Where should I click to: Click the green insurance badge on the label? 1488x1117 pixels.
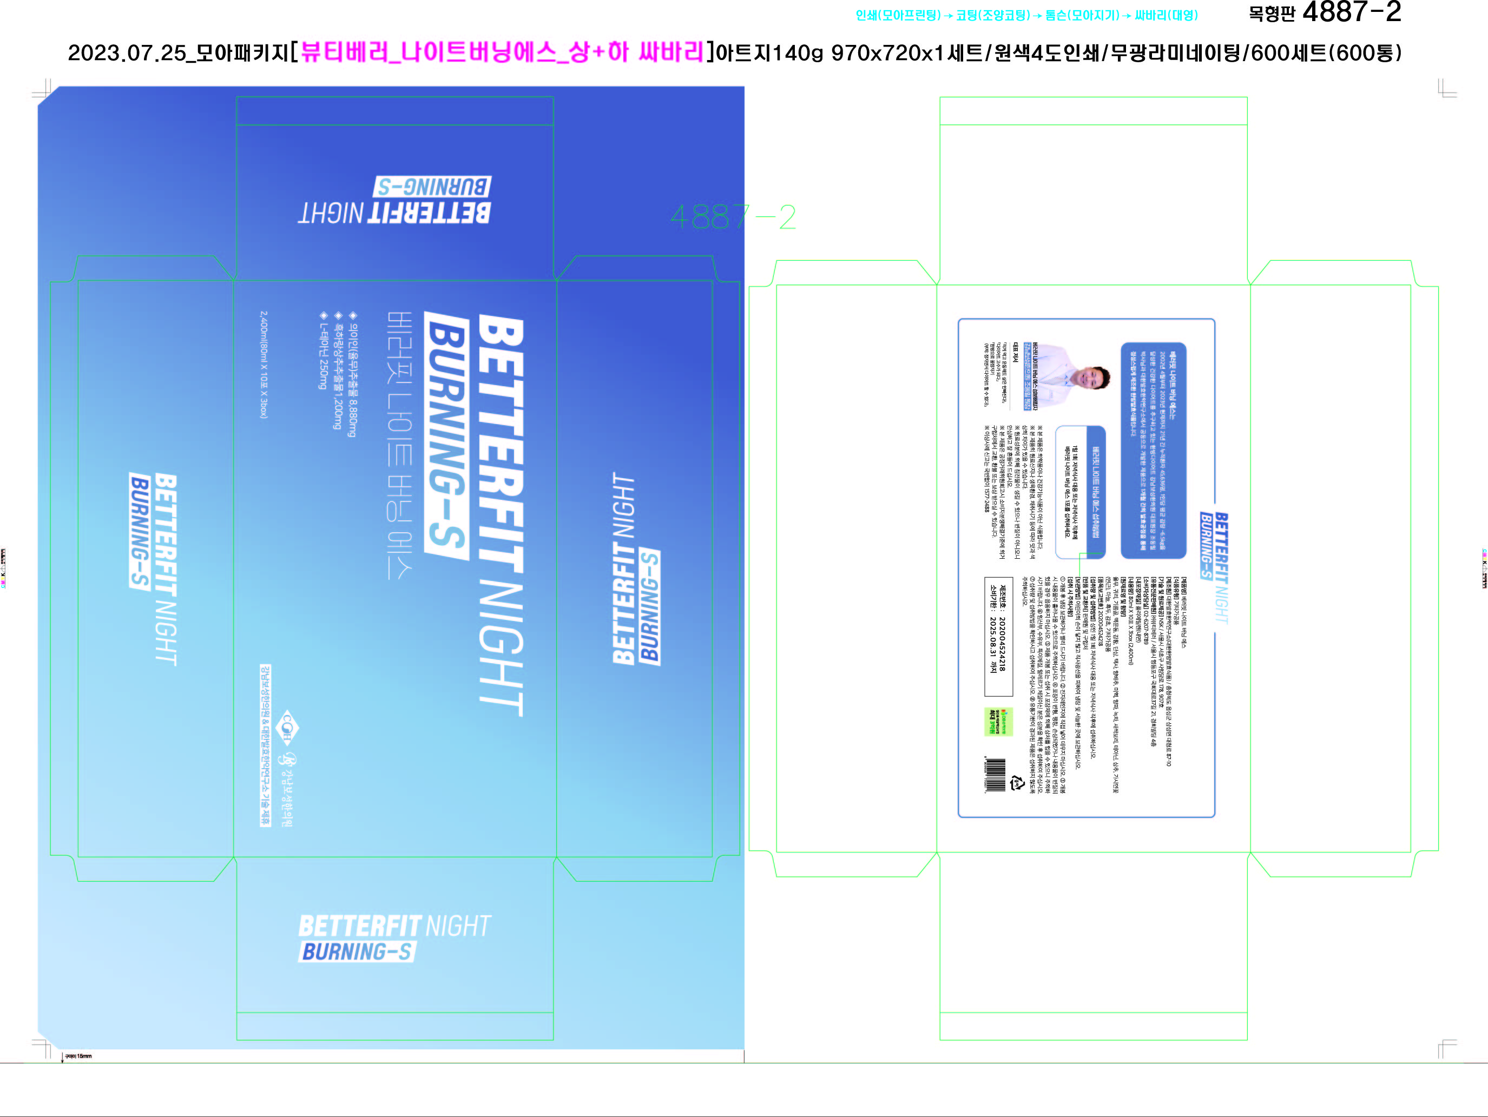(x=998, y=722)
